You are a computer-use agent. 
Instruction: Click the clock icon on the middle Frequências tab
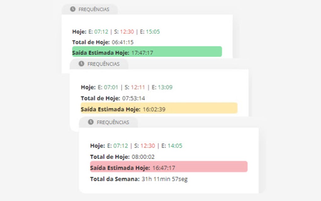[x=82, y=64]
